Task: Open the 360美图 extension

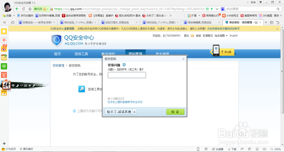Action: click(x=266, y=16)
